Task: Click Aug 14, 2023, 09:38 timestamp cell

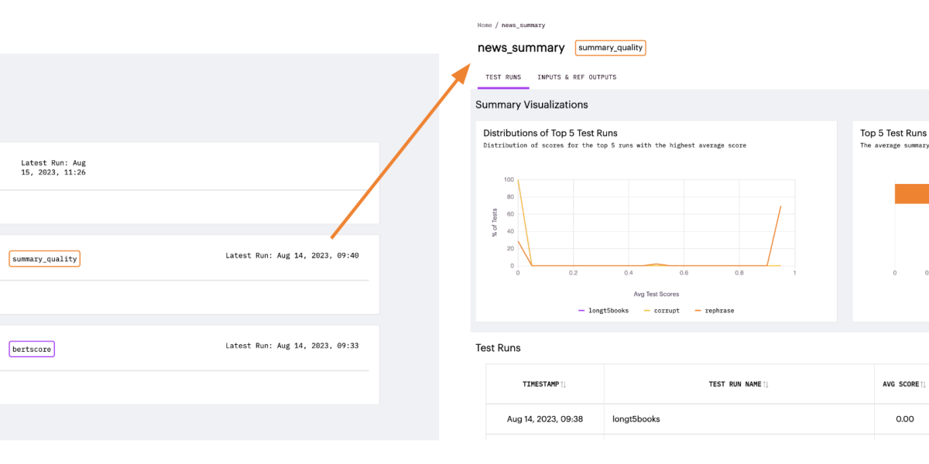Action: tap(545, 419)
